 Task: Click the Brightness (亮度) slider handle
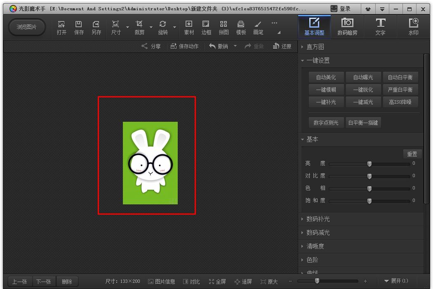tap(369, 164)
